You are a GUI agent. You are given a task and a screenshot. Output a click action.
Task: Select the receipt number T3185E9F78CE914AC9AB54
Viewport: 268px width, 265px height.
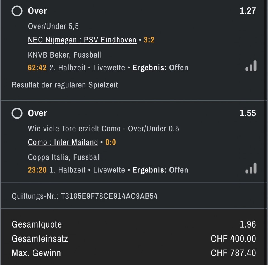(109, 196)
